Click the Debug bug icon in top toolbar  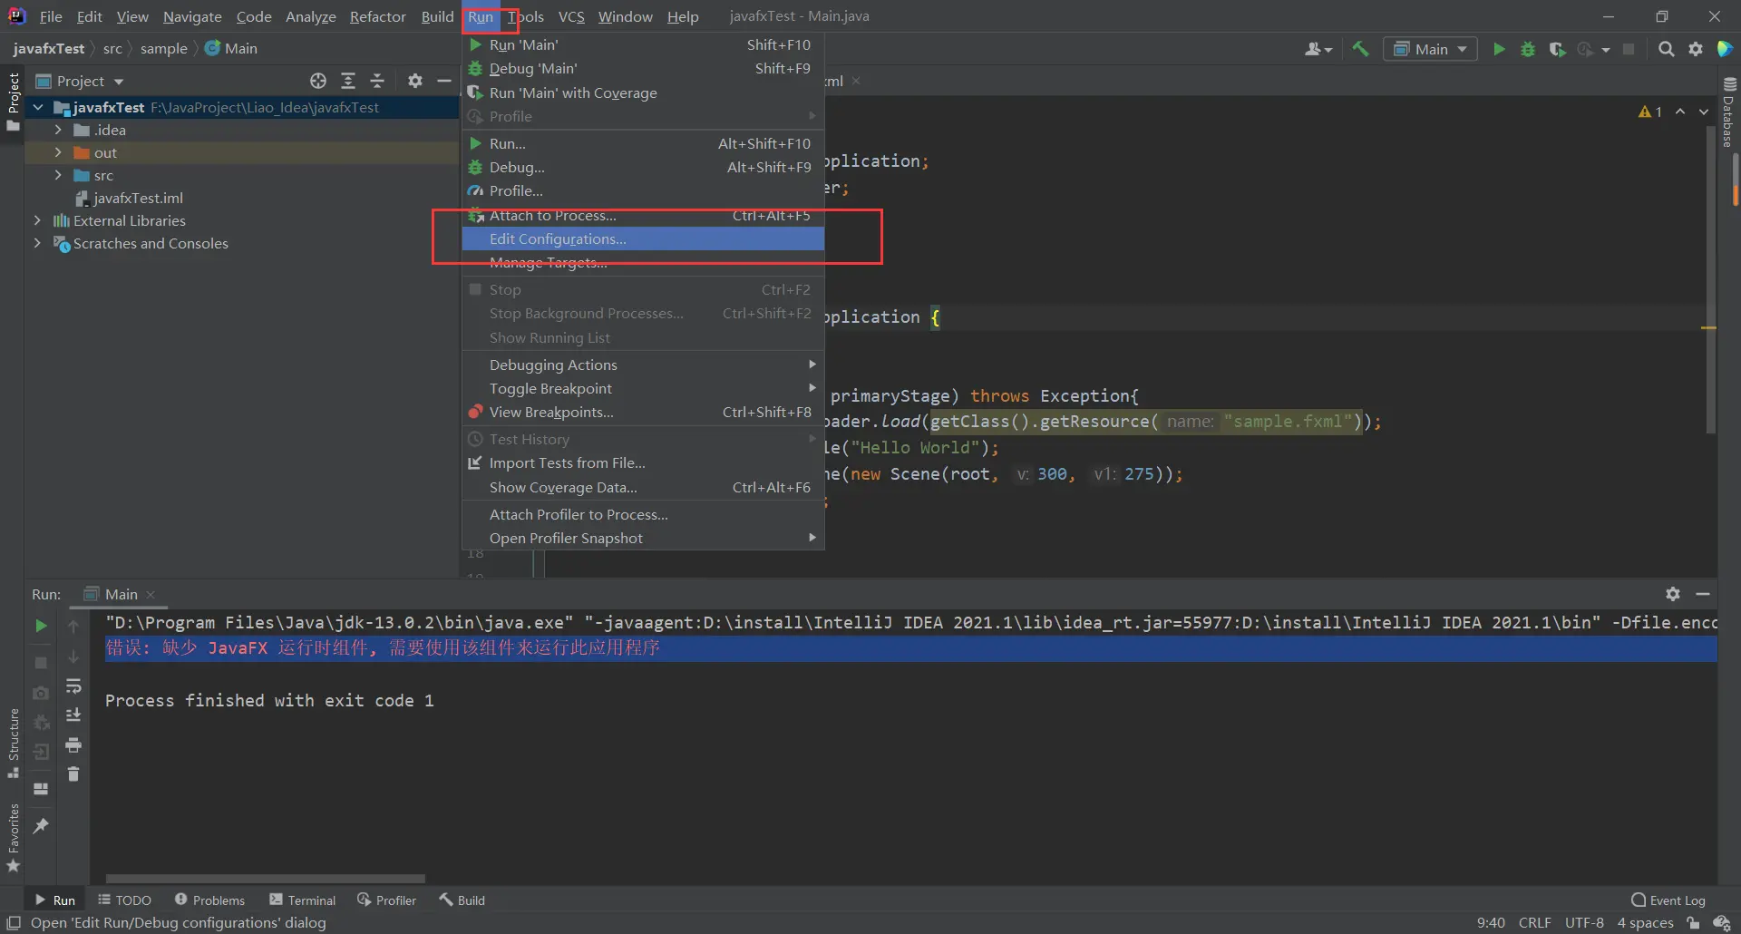click(x=1528, y=49)
